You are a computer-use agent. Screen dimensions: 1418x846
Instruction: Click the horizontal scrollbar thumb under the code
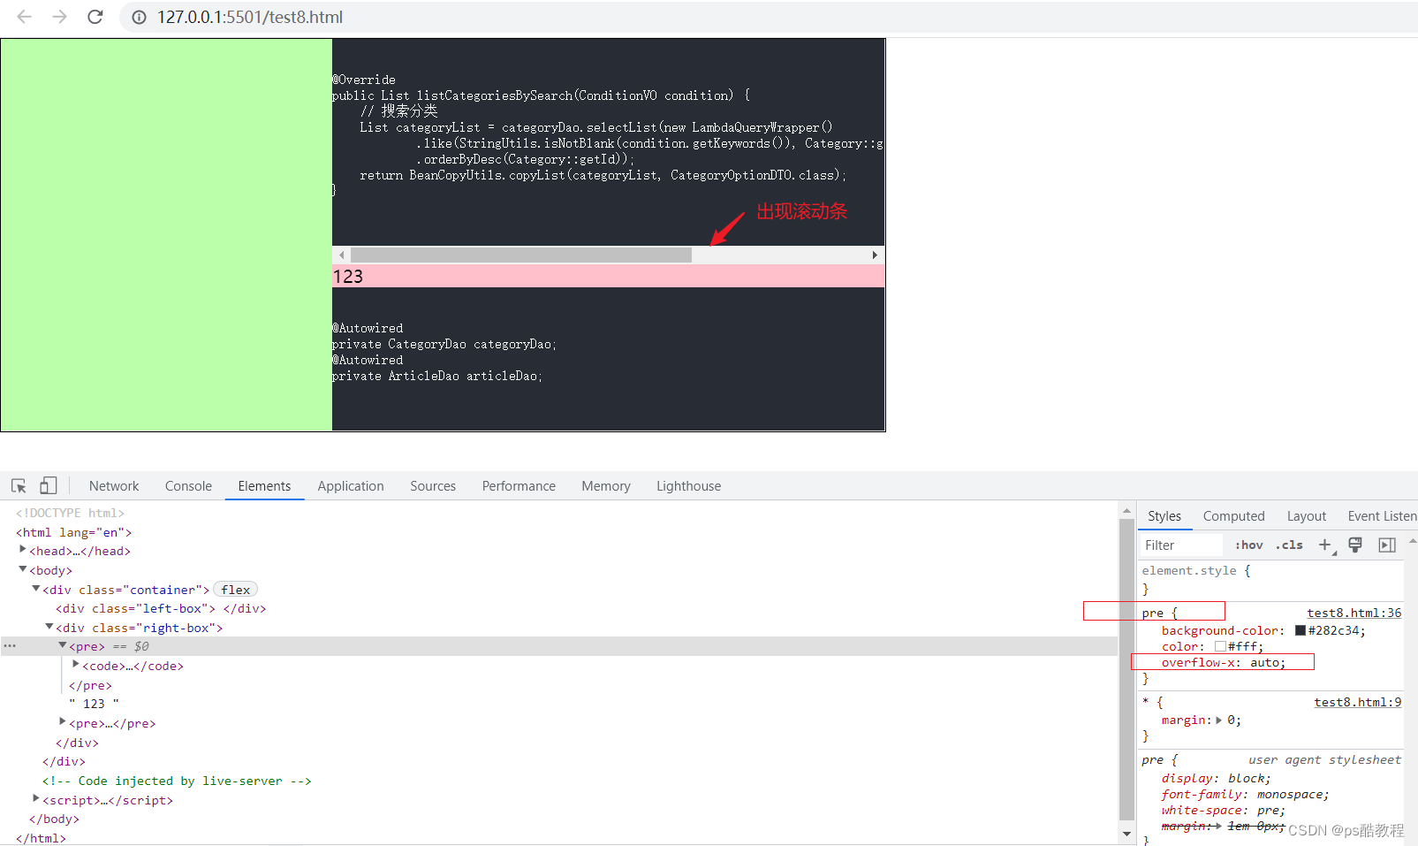tap(521, 255)
